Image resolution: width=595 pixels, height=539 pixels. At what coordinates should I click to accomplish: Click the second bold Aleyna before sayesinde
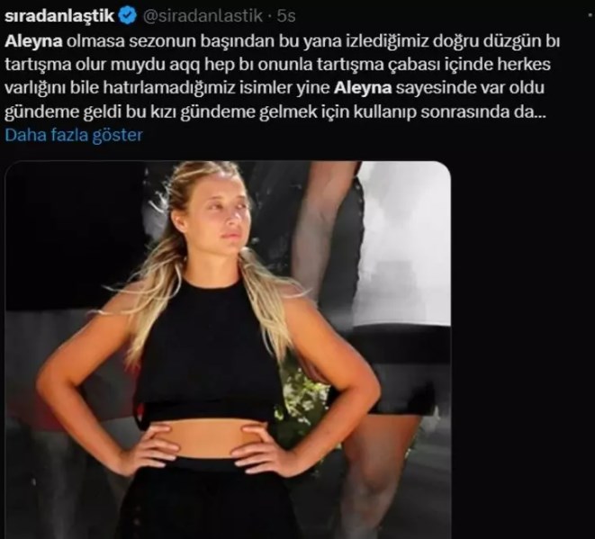pos(363,88)
